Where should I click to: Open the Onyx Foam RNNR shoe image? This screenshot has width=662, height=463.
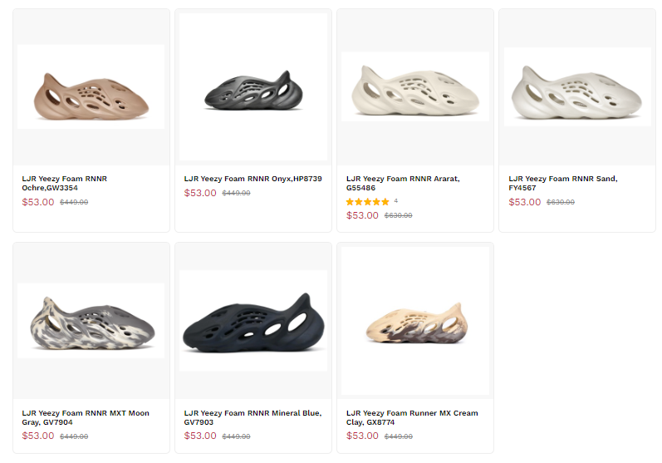pos(253,87)
